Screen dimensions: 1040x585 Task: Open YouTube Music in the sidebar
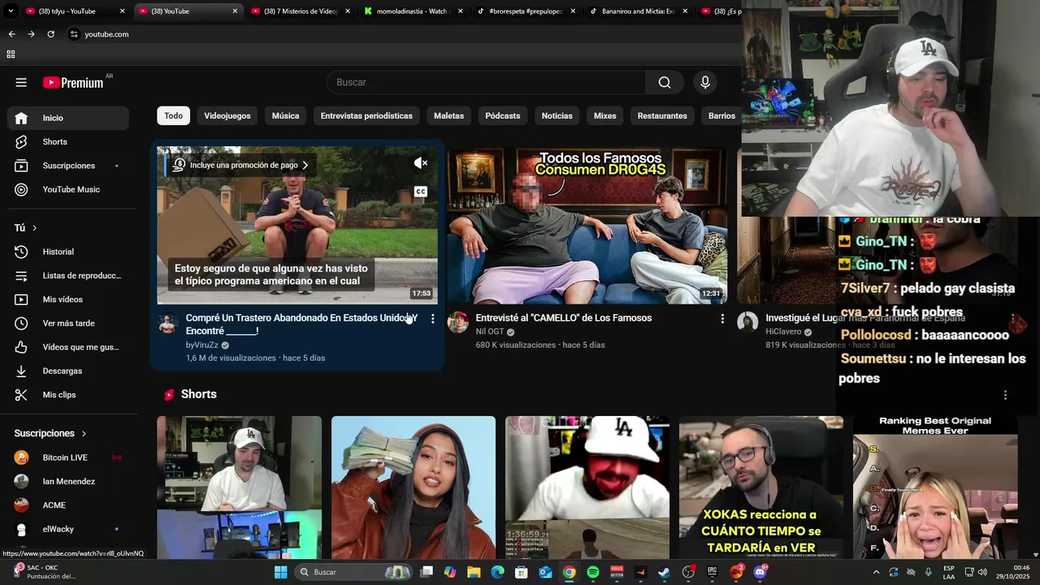[68, 189]
